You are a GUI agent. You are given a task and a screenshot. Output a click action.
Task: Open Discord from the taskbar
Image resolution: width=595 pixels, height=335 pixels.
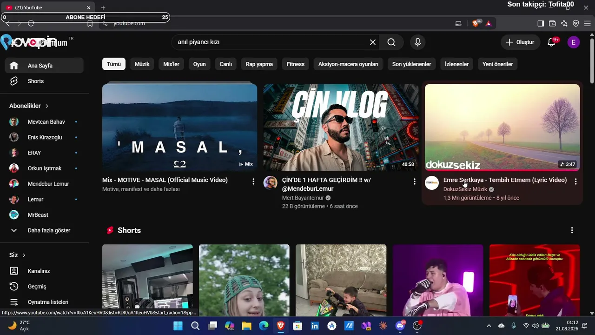pos(400,326)
